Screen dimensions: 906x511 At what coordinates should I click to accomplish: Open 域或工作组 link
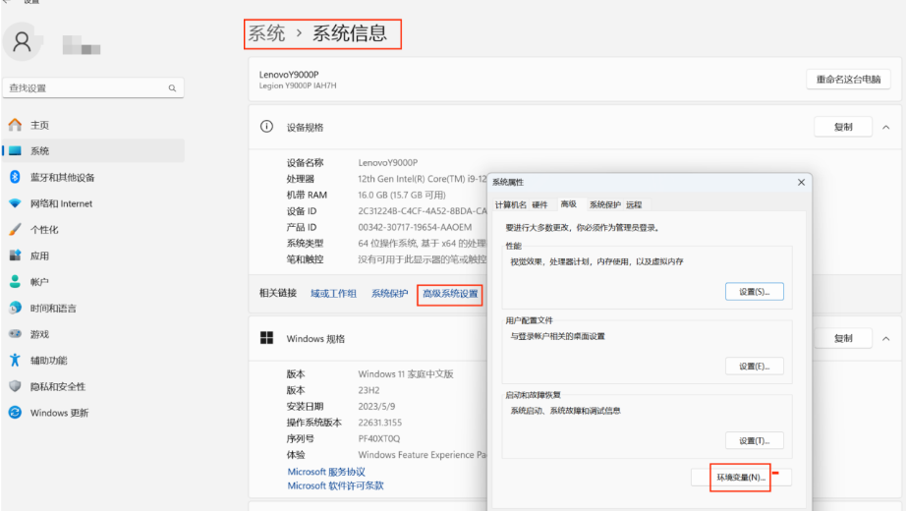pyautogui.click(x=333, y=294)
